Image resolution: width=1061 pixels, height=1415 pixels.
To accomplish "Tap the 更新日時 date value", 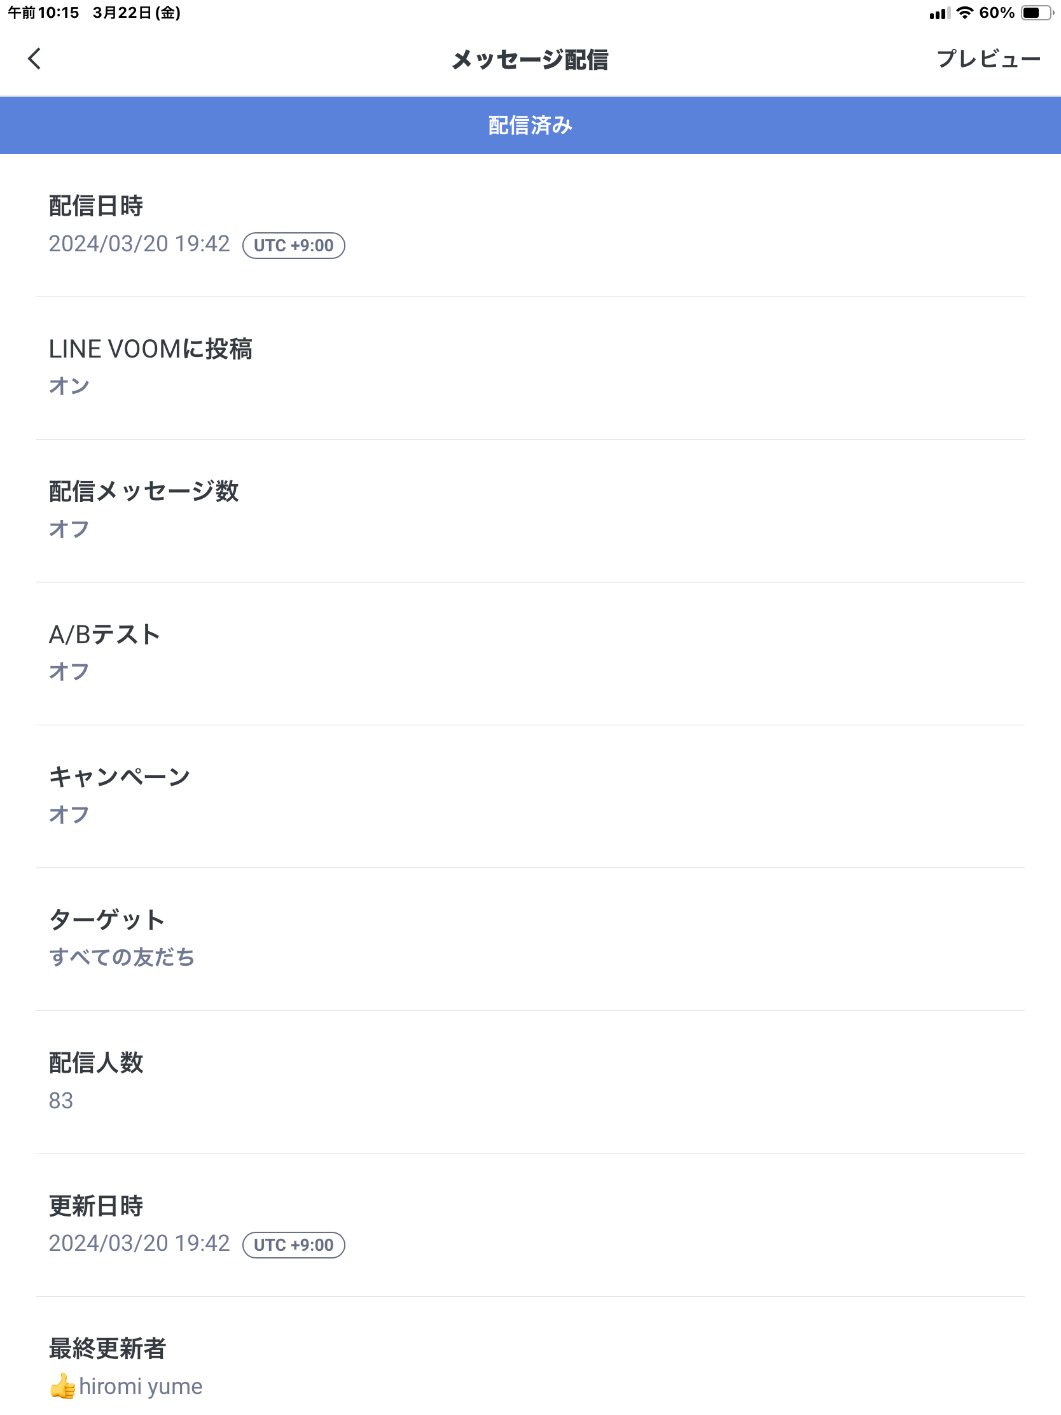I will (x=139, y=1243).
